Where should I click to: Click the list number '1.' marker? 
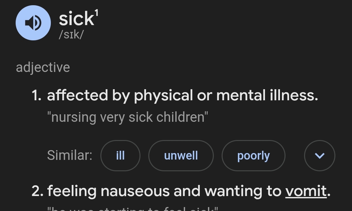37,95
